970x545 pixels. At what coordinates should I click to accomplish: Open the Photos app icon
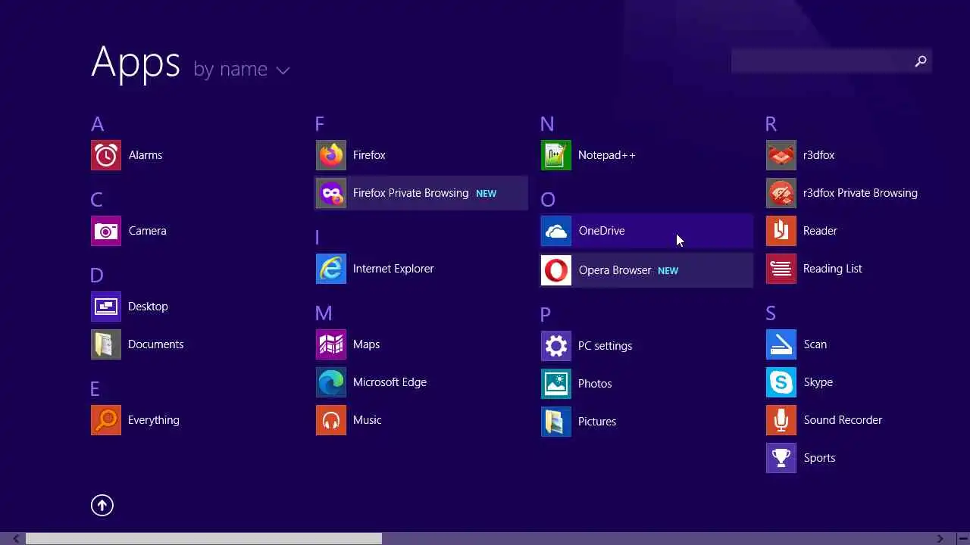[x=556, y=384]
